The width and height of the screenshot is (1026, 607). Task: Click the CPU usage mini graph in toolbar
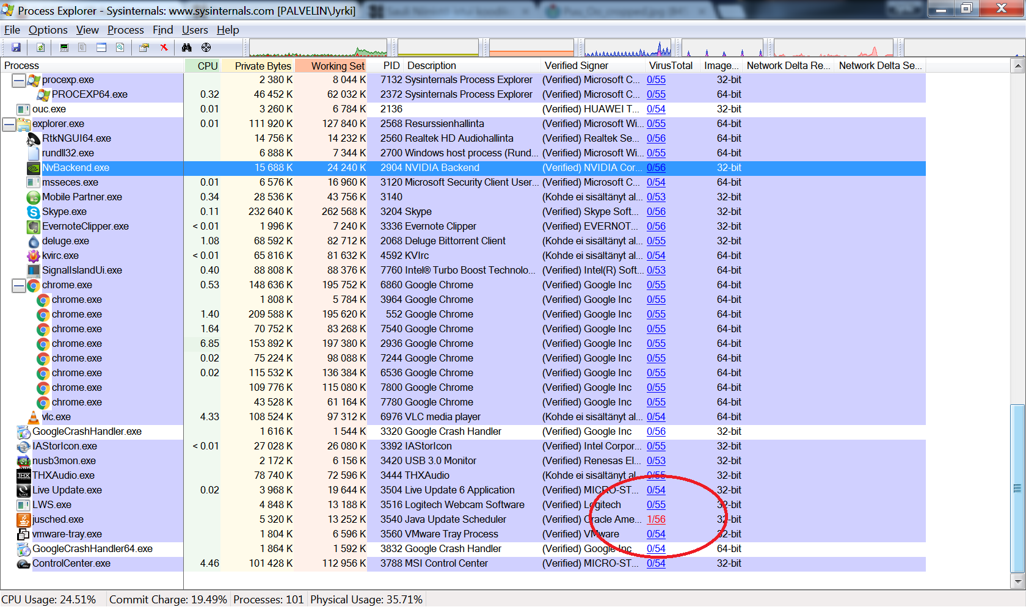pos(318,48)
